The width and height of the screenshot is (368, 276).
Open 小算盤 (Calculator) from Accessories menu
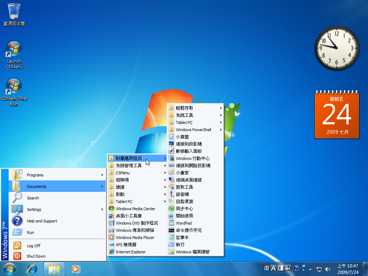coord(196,137)
